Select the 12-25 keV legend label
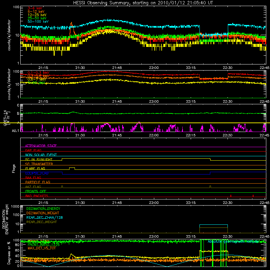270x270 pixels. click(37, 15)
